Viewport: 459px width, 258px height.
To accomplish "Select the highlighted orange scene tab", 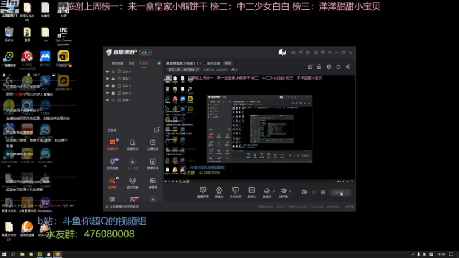I will point(144,64).
